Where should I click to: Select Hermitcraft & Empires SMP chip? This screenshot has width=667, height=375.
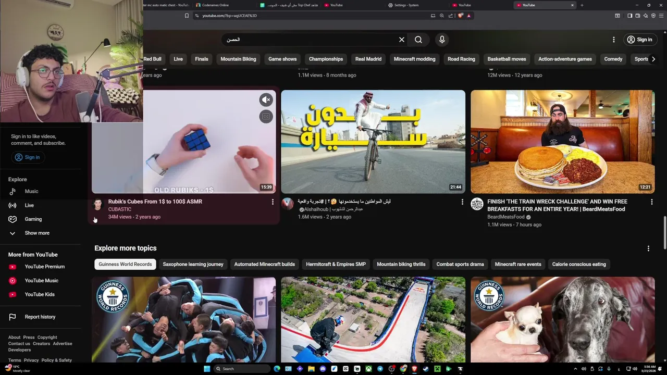click(336, 264)
